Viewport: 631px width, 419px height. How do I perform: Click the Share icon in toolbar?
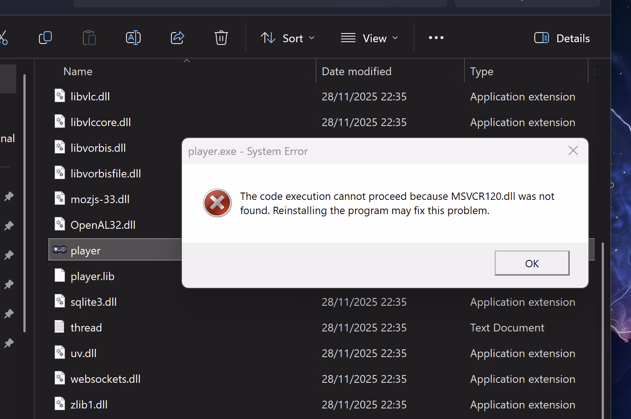click(177, 38)
